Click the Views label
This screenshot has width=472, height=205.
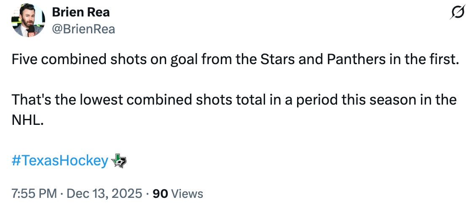tap(188, 194)
